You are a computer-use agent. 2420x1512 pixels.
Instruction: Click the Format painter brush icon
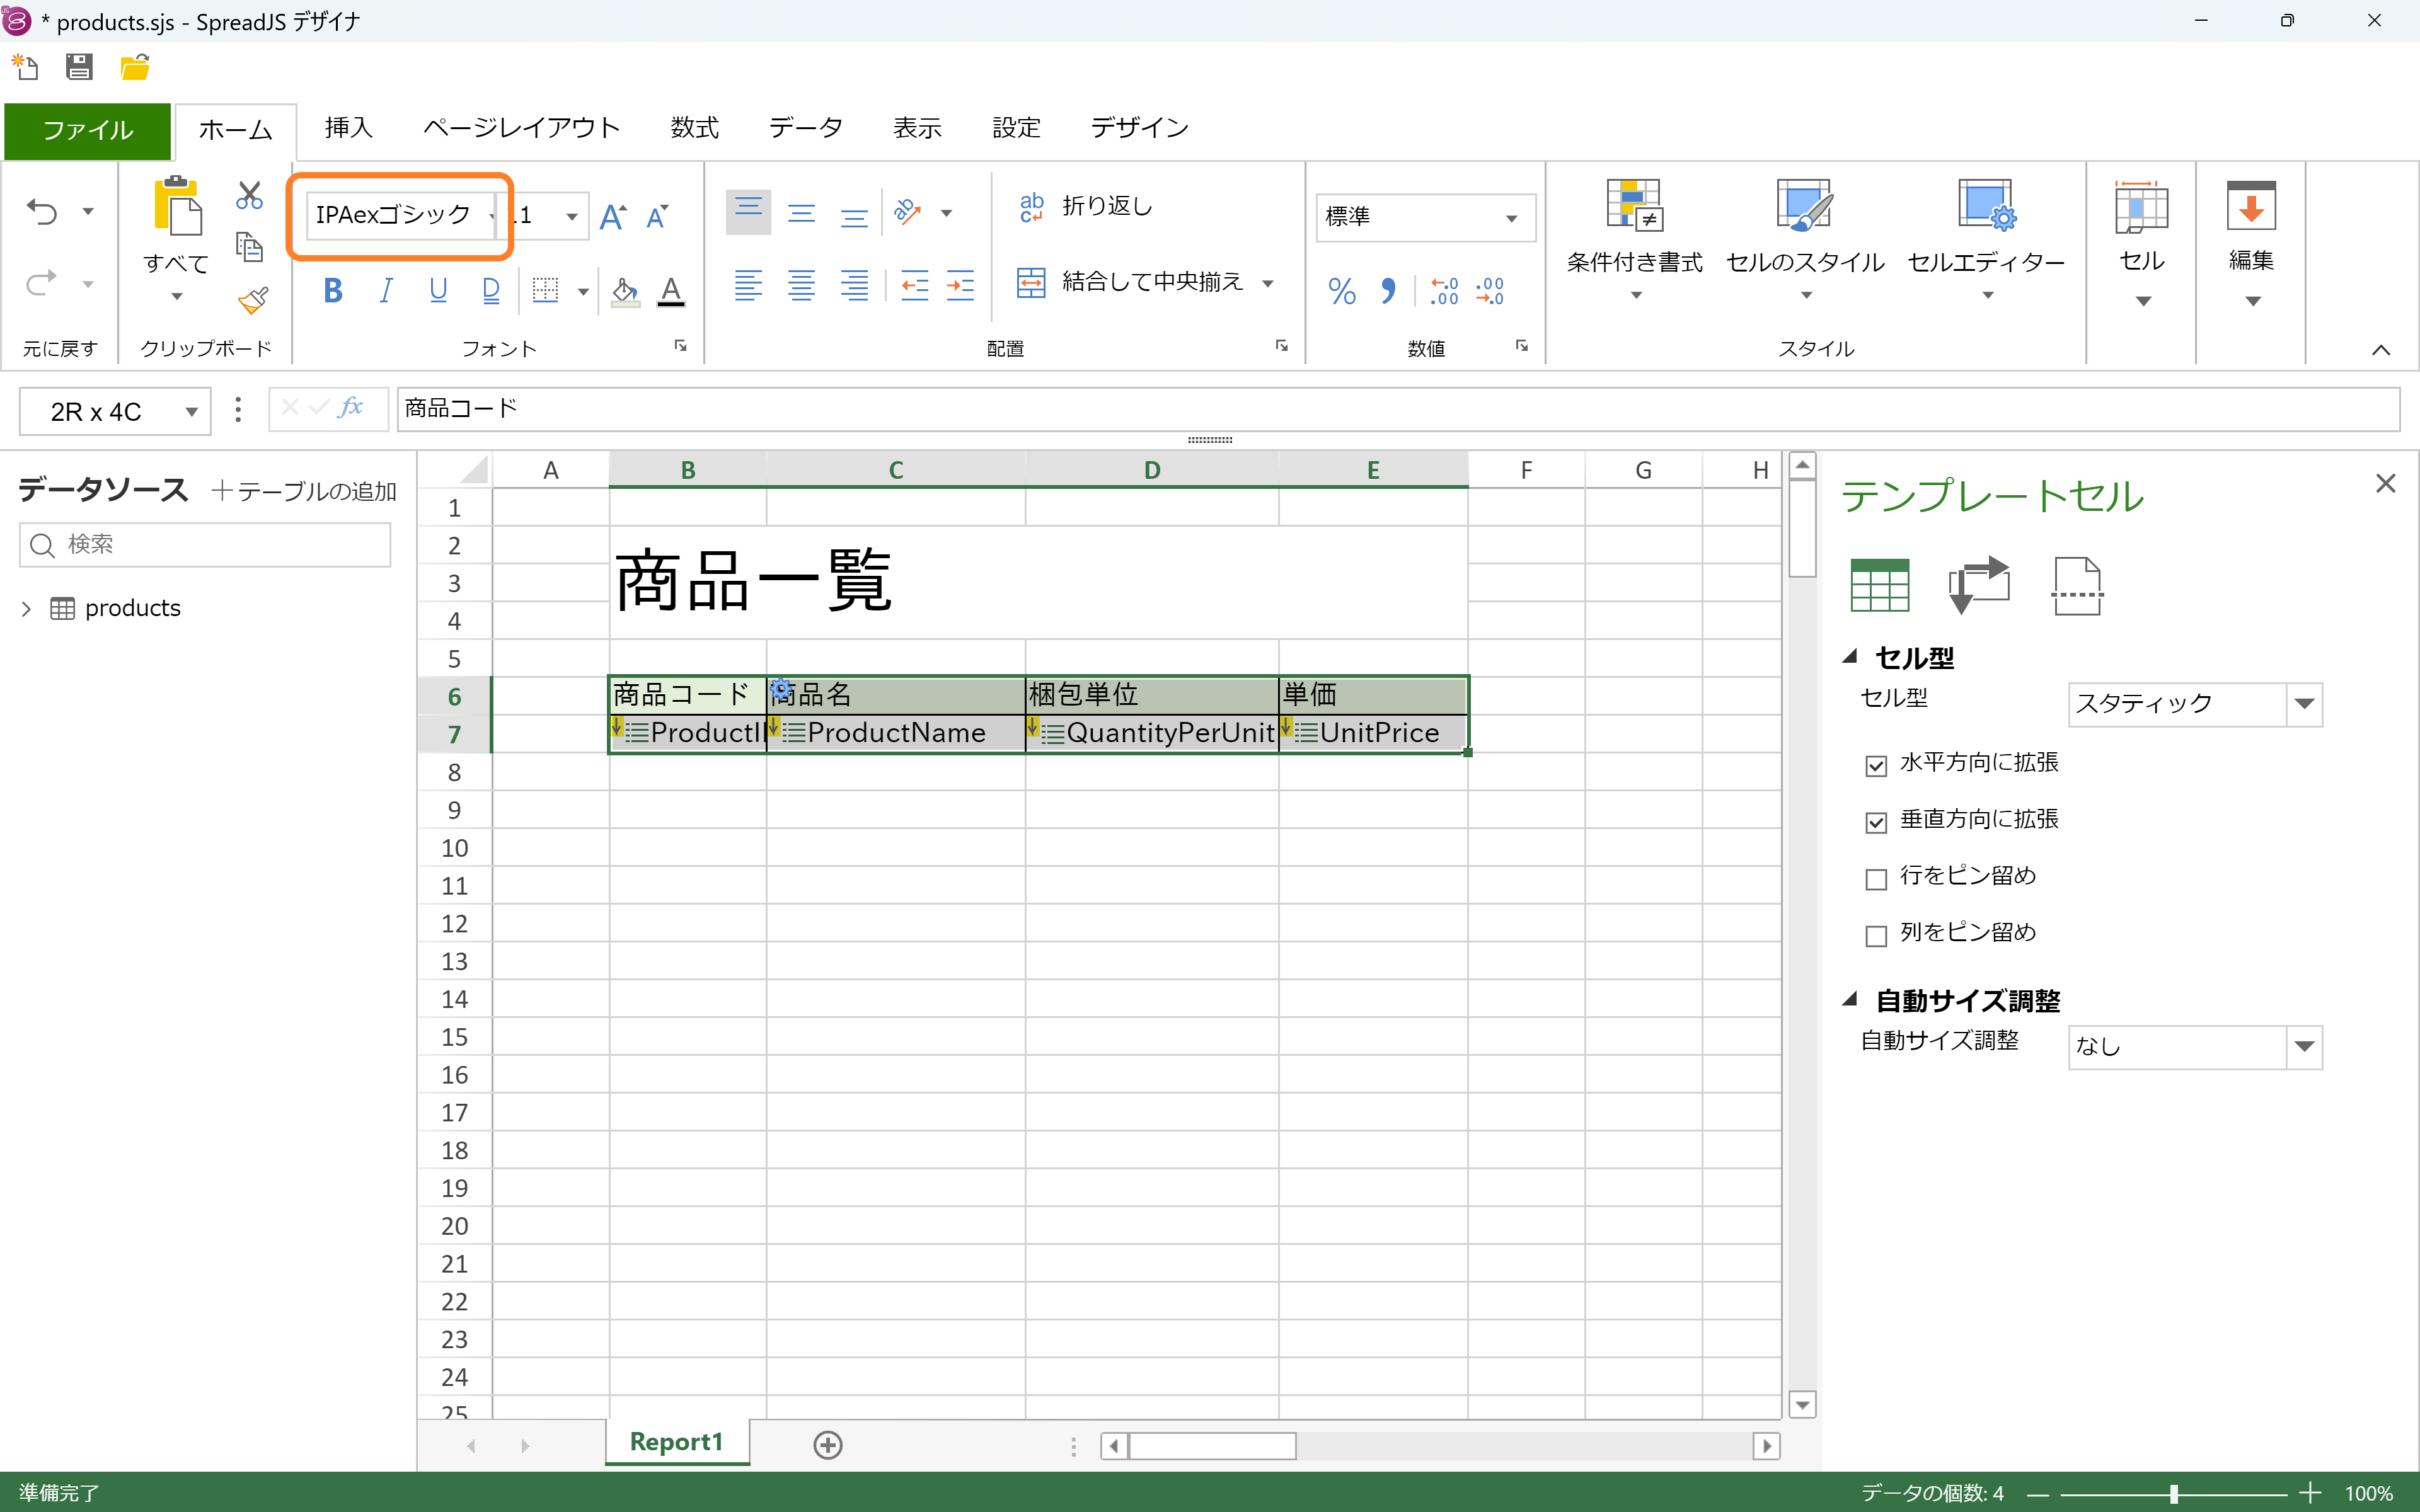(x=252, y=300)
